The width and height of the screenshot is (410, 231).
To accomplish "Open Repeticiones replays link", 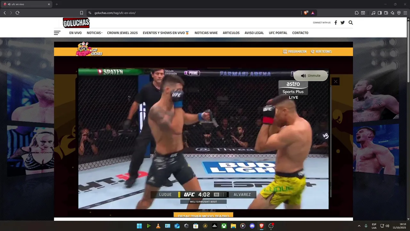I will coord(321,52).
